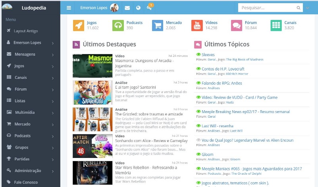Toggle the hamburger menu in top bar
This screenshot has height=187, width=318.
pos(69,8)
